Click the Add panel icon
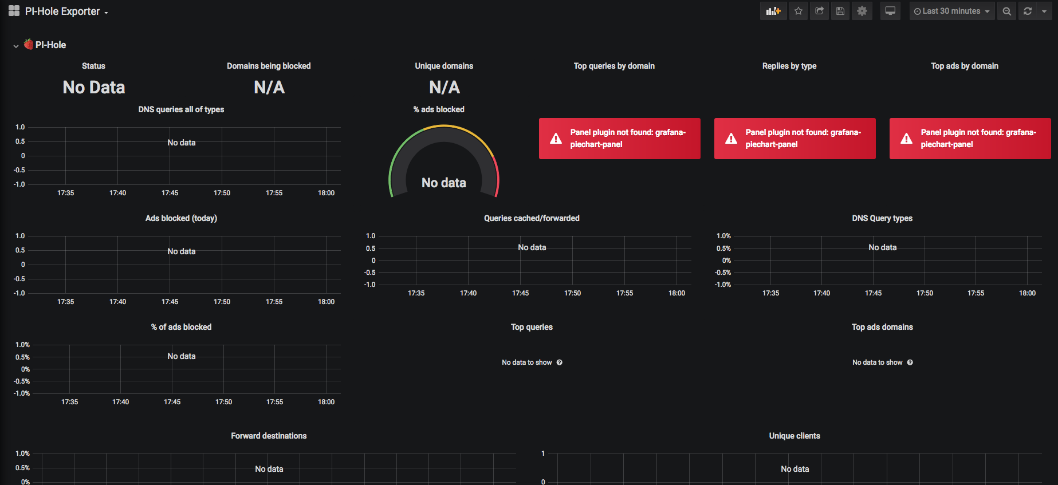 coord(773,11)
